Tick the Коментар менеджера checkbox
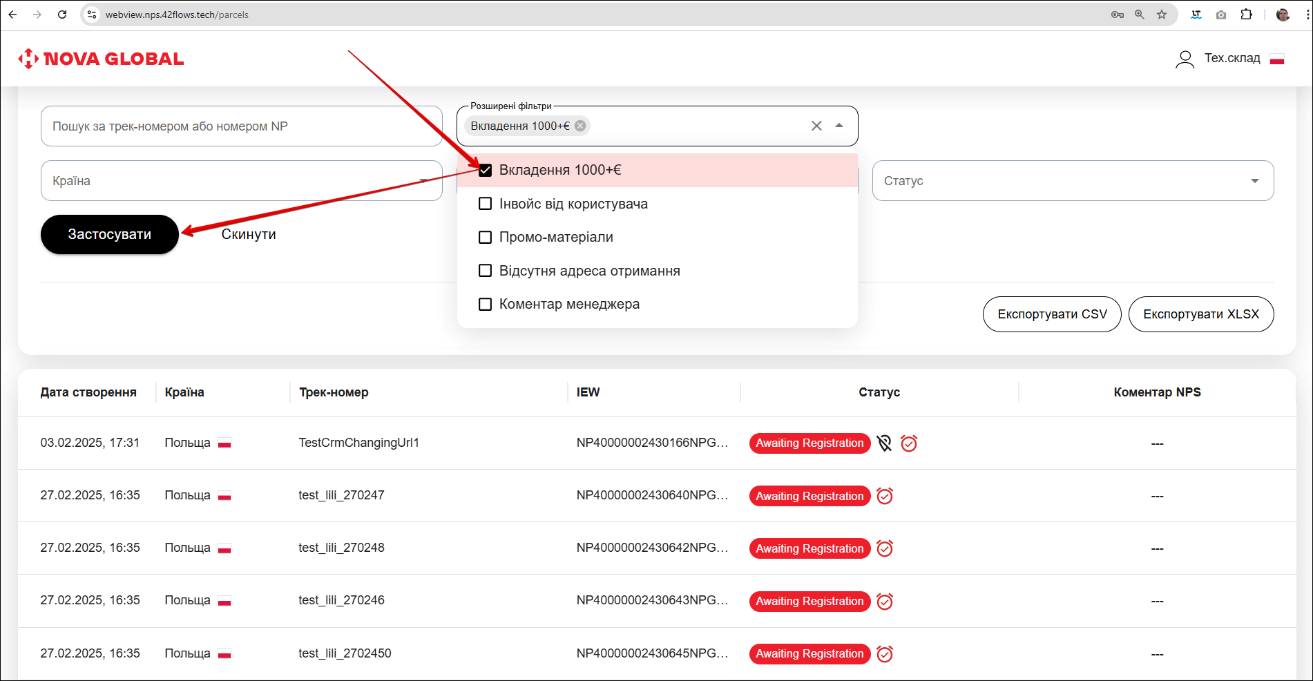Image resolution: width=1313 pixels, height=681 pixels. tap(486, 305)
